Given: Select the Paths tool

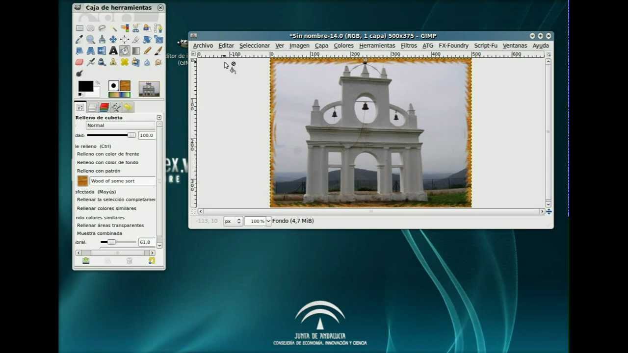Looking at the screenshot, I should (158, 28).
